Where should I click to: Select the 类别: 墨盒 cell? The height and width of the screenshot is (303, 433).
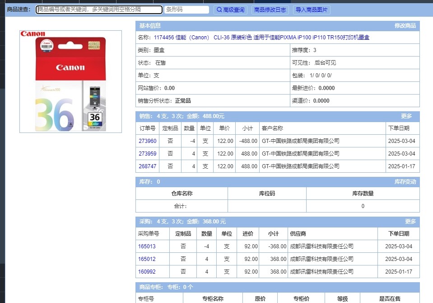[213, 50]
